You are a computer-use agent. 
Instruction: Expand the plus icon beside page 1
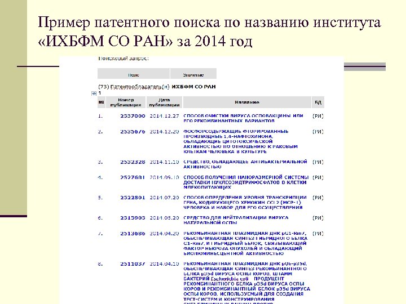(x=94, y=93)
